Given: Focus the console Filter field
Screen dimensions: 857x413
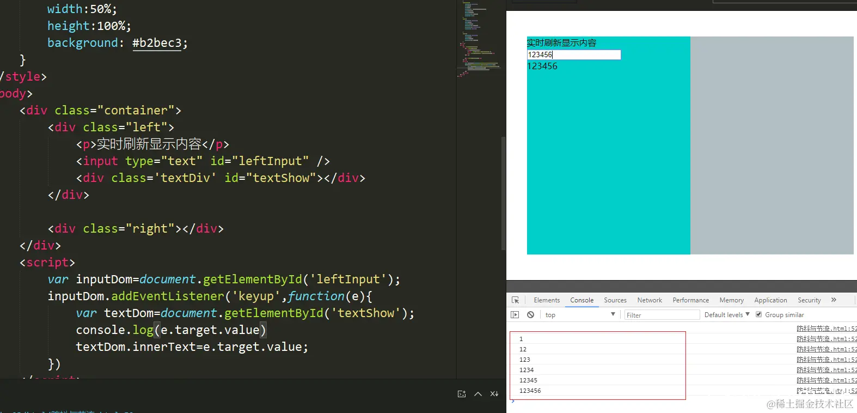Looking at the screenshot, I should [662, 315].
